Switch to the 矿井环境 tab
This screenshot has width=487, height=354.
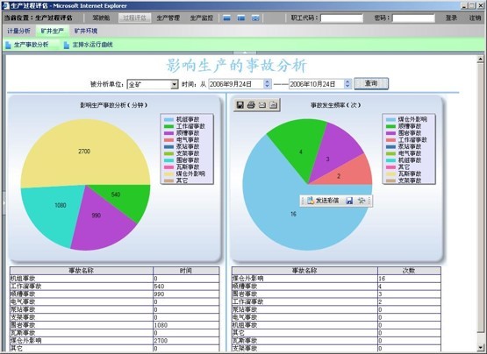(x=86, y=31)
